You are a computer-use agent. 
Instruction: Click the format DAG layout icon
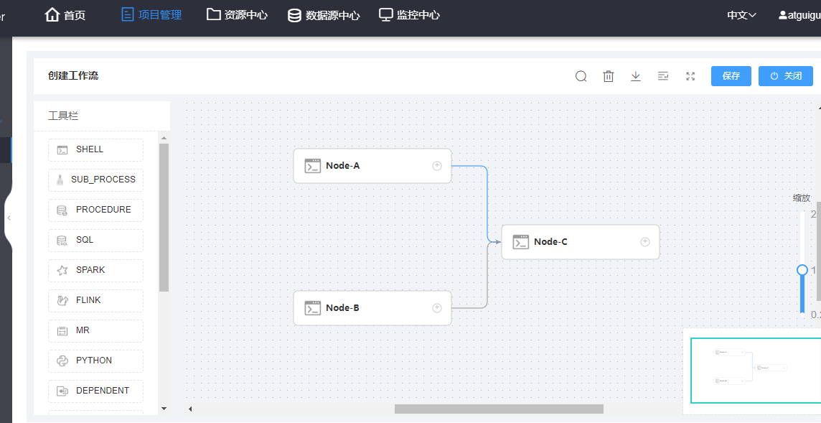click(663, 76)
